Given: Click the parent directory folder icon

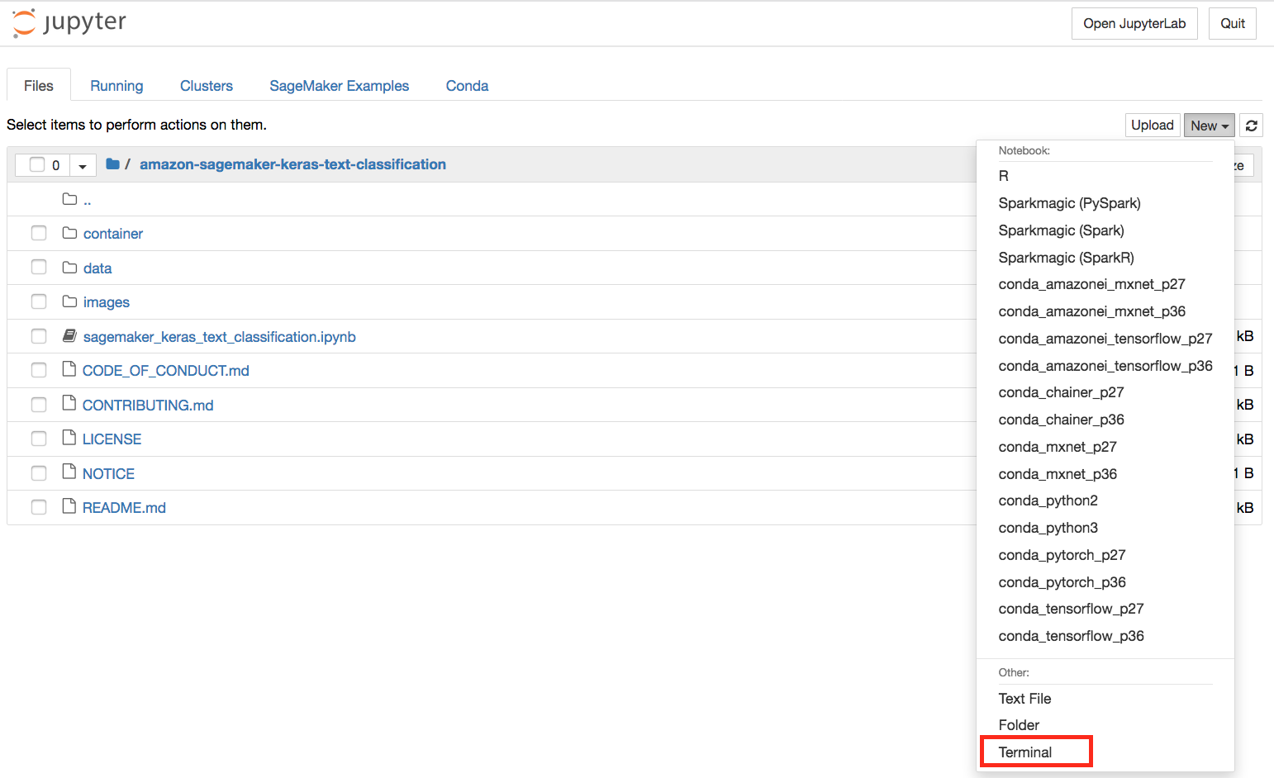Looking at the screenshot, I should [x=70, y=199].
